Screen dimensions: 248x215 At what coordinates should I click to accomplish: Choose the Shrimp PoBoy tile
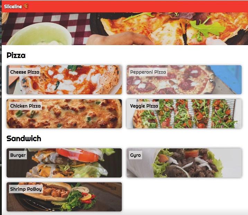pos(64,197)
